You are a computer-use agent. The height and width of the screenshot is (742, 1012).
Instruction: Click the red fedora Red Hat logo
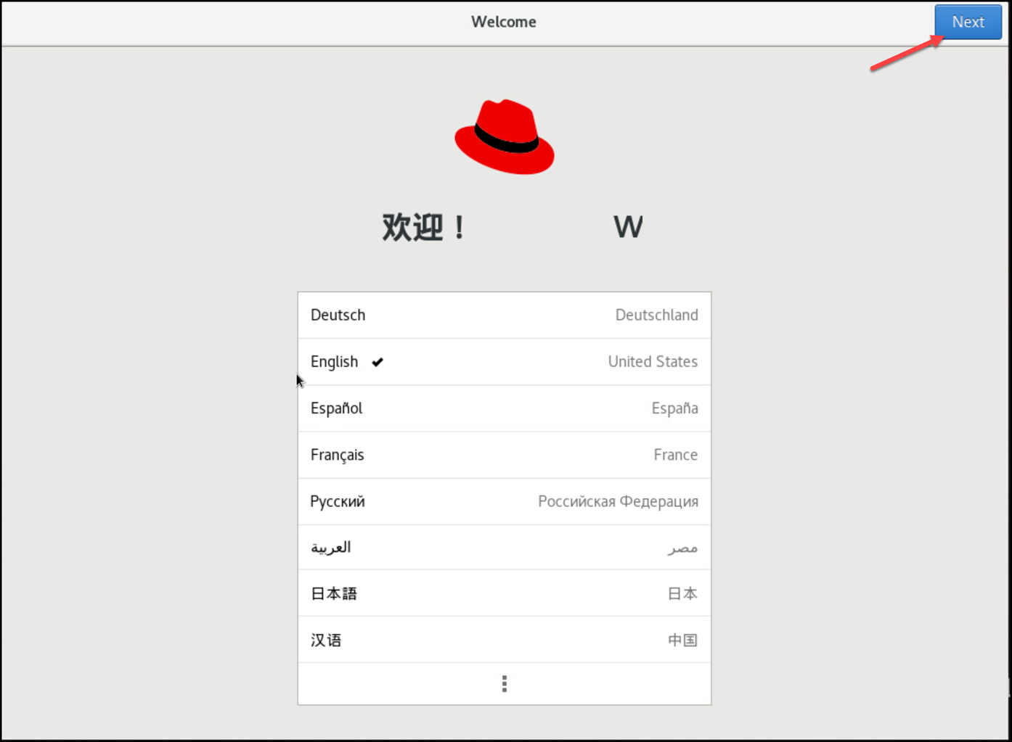pos(505,137)
